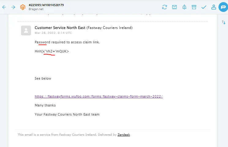Mark ticket resolved with checkmark icon
Image resolution: width=228 pixels, height=147 pixels.
204,7
